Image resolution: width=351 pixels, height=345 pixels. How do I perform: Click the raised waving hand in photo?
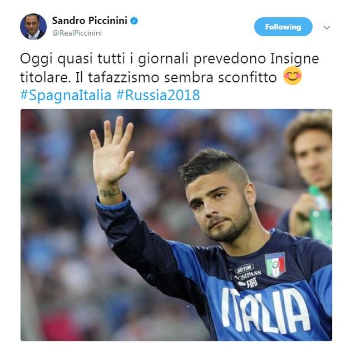click(111, 150)
